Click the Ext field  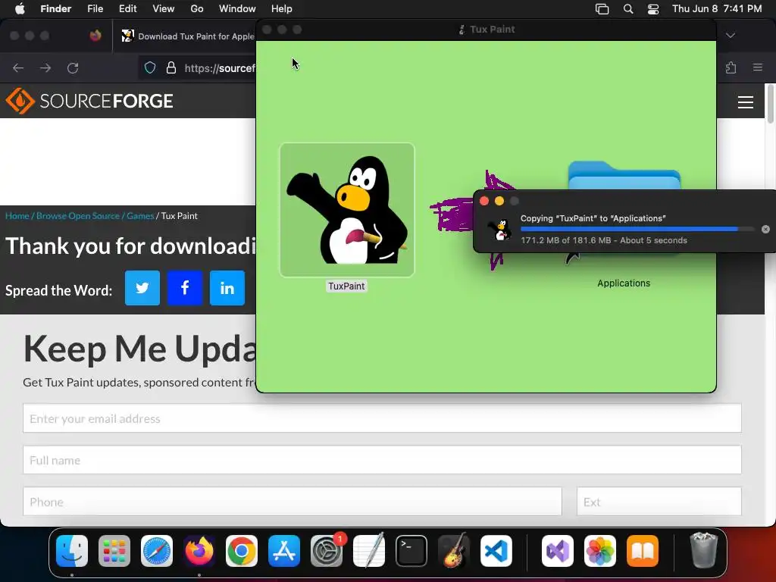click(659, 502)
